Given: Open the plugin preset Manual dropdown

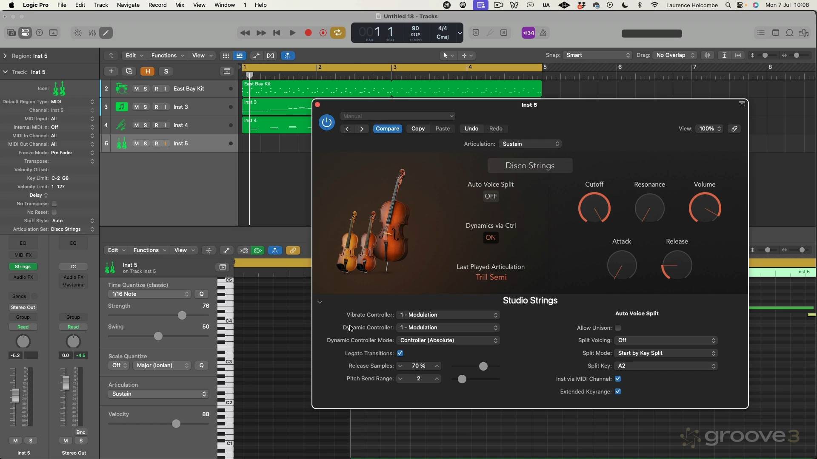Looking at the screenshot, I should coord(397,116).
